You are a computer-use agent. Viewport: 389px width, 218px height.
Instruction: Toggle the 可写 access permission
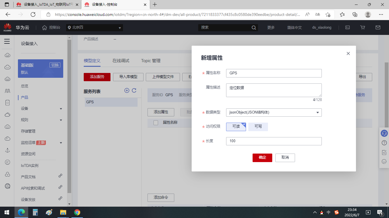pos(258,127)
